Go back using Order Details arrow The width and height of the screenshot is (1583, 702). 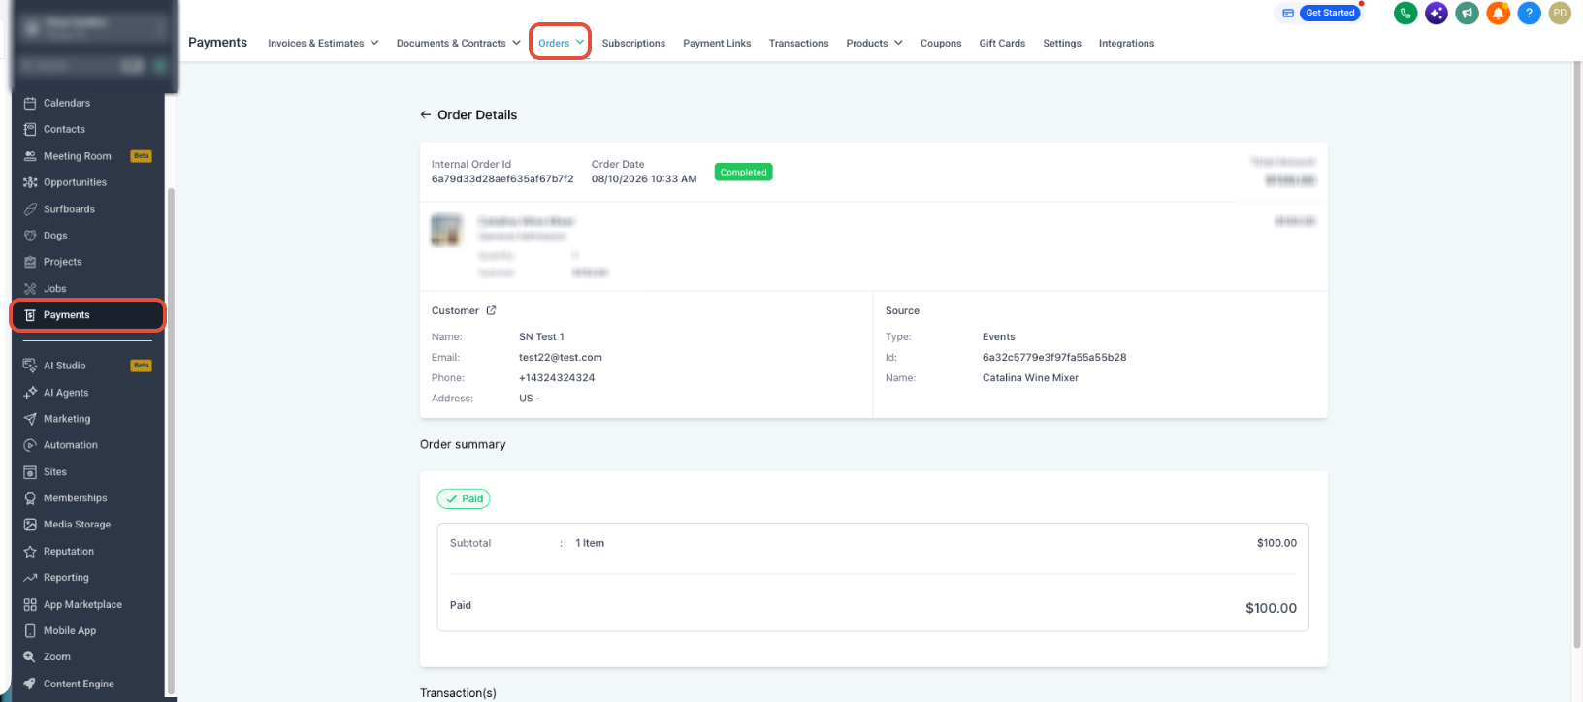[x=425, y=114]
